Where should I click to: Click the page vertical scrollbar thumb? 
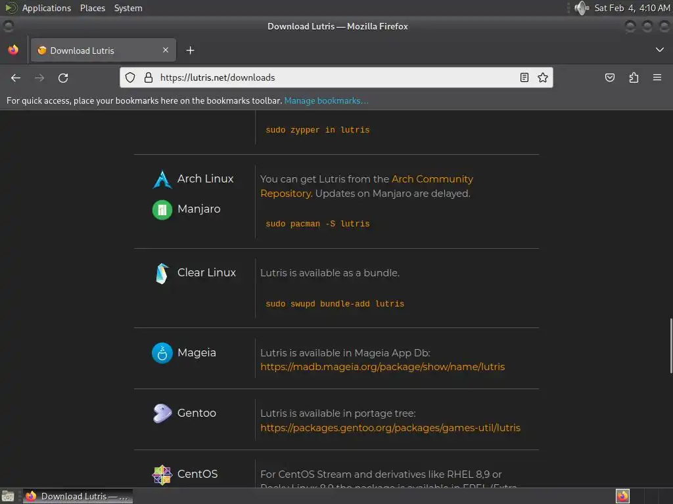[x=671, y=346]
